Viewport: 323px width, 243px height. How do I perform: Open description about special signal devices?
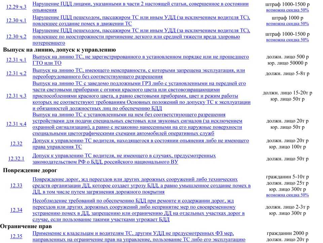coord(137,124)
